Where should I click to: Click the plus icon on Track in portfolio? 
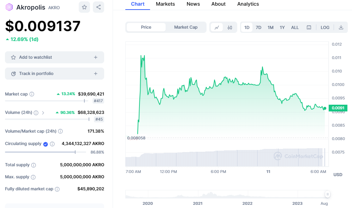[96, 74]
